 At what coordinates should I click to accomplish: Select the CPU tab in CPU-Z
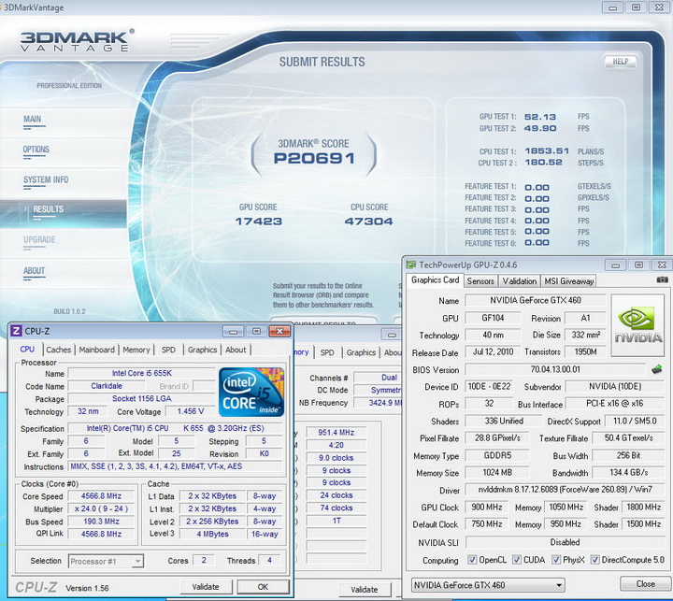point(27,349)
